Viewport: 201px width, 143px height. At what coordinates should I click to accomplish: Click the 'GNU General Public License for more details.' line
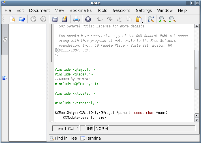point(102,26)
